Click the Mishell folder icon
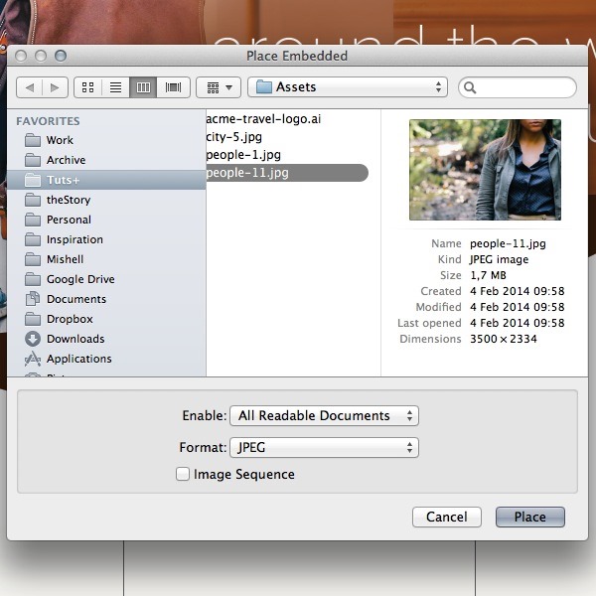The height and width of the screenshot is (596, 596). 33,259
